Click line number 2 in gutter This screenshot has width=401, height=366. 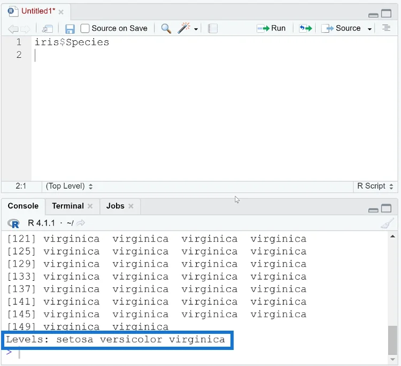tap(19, 55)
